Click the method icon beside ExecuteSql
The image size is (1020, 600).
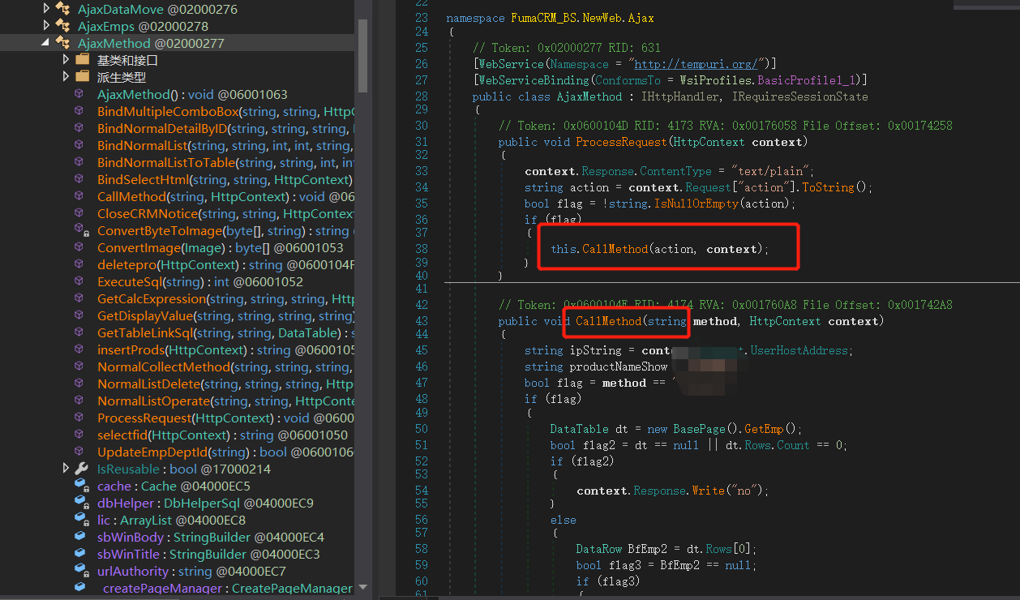pyautogui.click(x=79, y=281)
